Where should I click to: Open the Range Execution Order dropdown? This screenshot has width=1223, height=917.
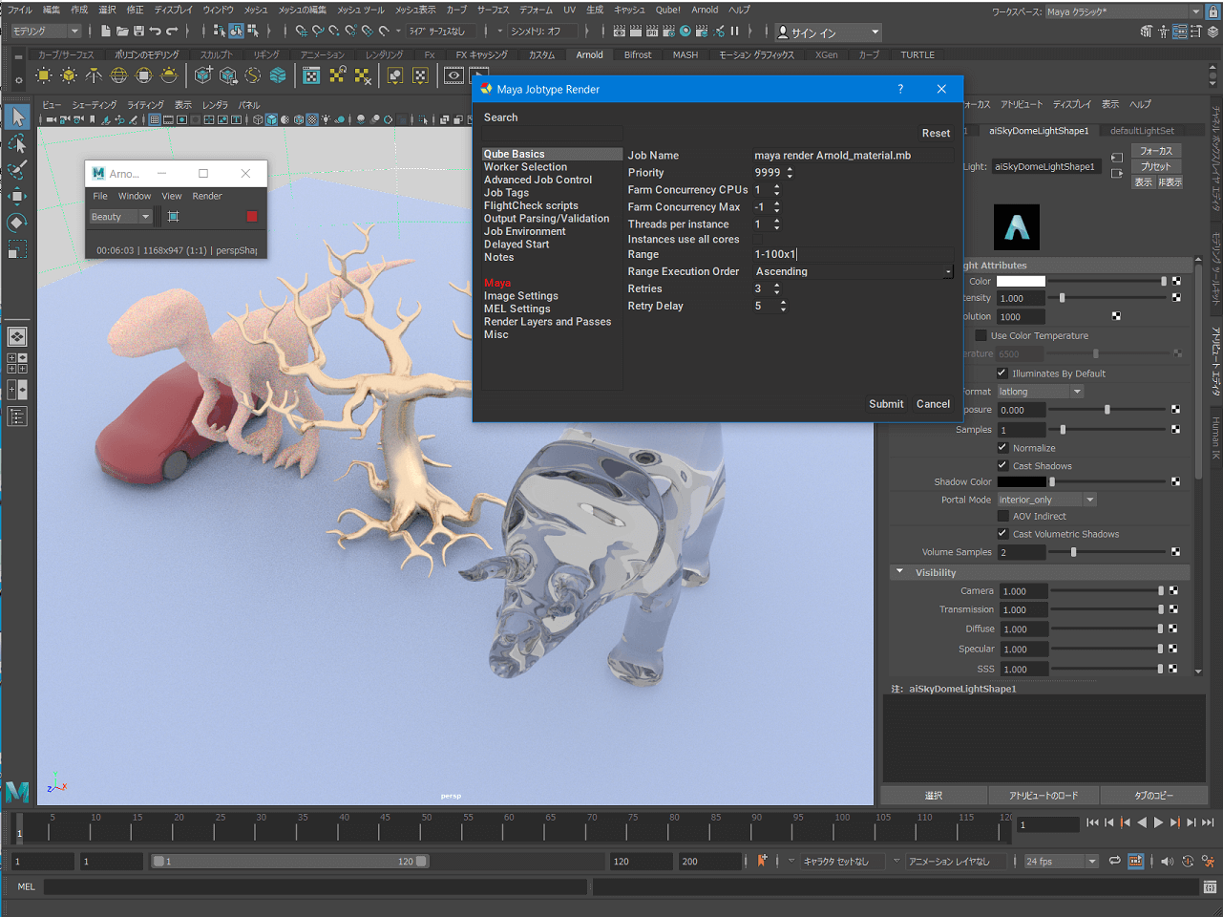click(853, 272)
